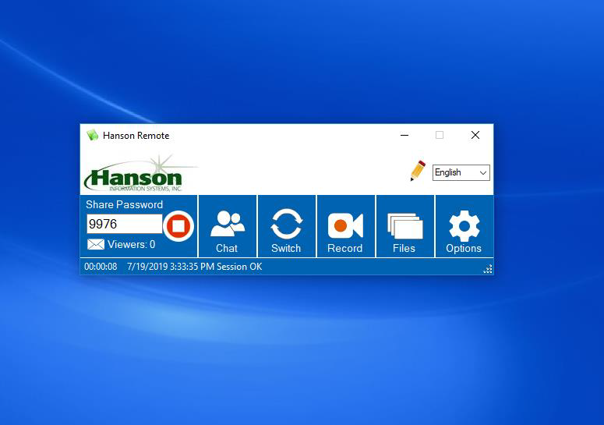
Task: Expand the English language dropdown
Action: (x=461, y=172)
